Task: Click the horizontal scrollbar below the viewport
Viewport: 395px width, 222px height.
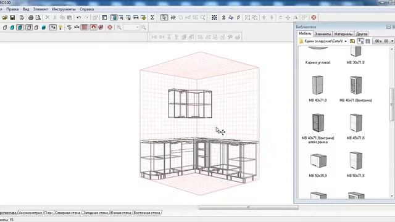Action: (x=248, y=207)
